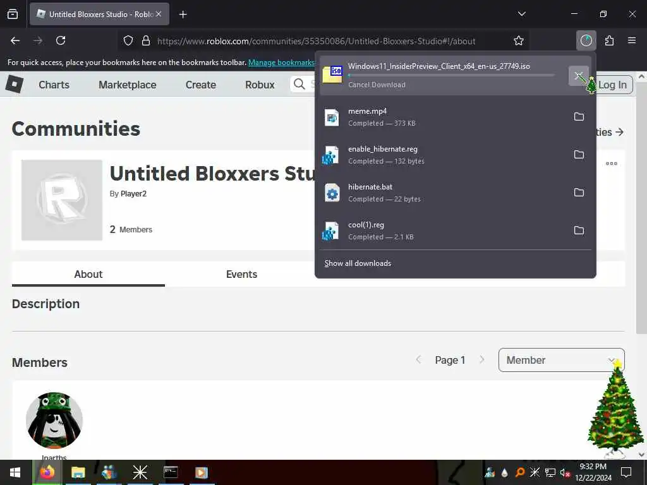Viewport: 647px width, 485px height.
Task: Click the Roblox logo home icon
Action: (x=15, y=84)
